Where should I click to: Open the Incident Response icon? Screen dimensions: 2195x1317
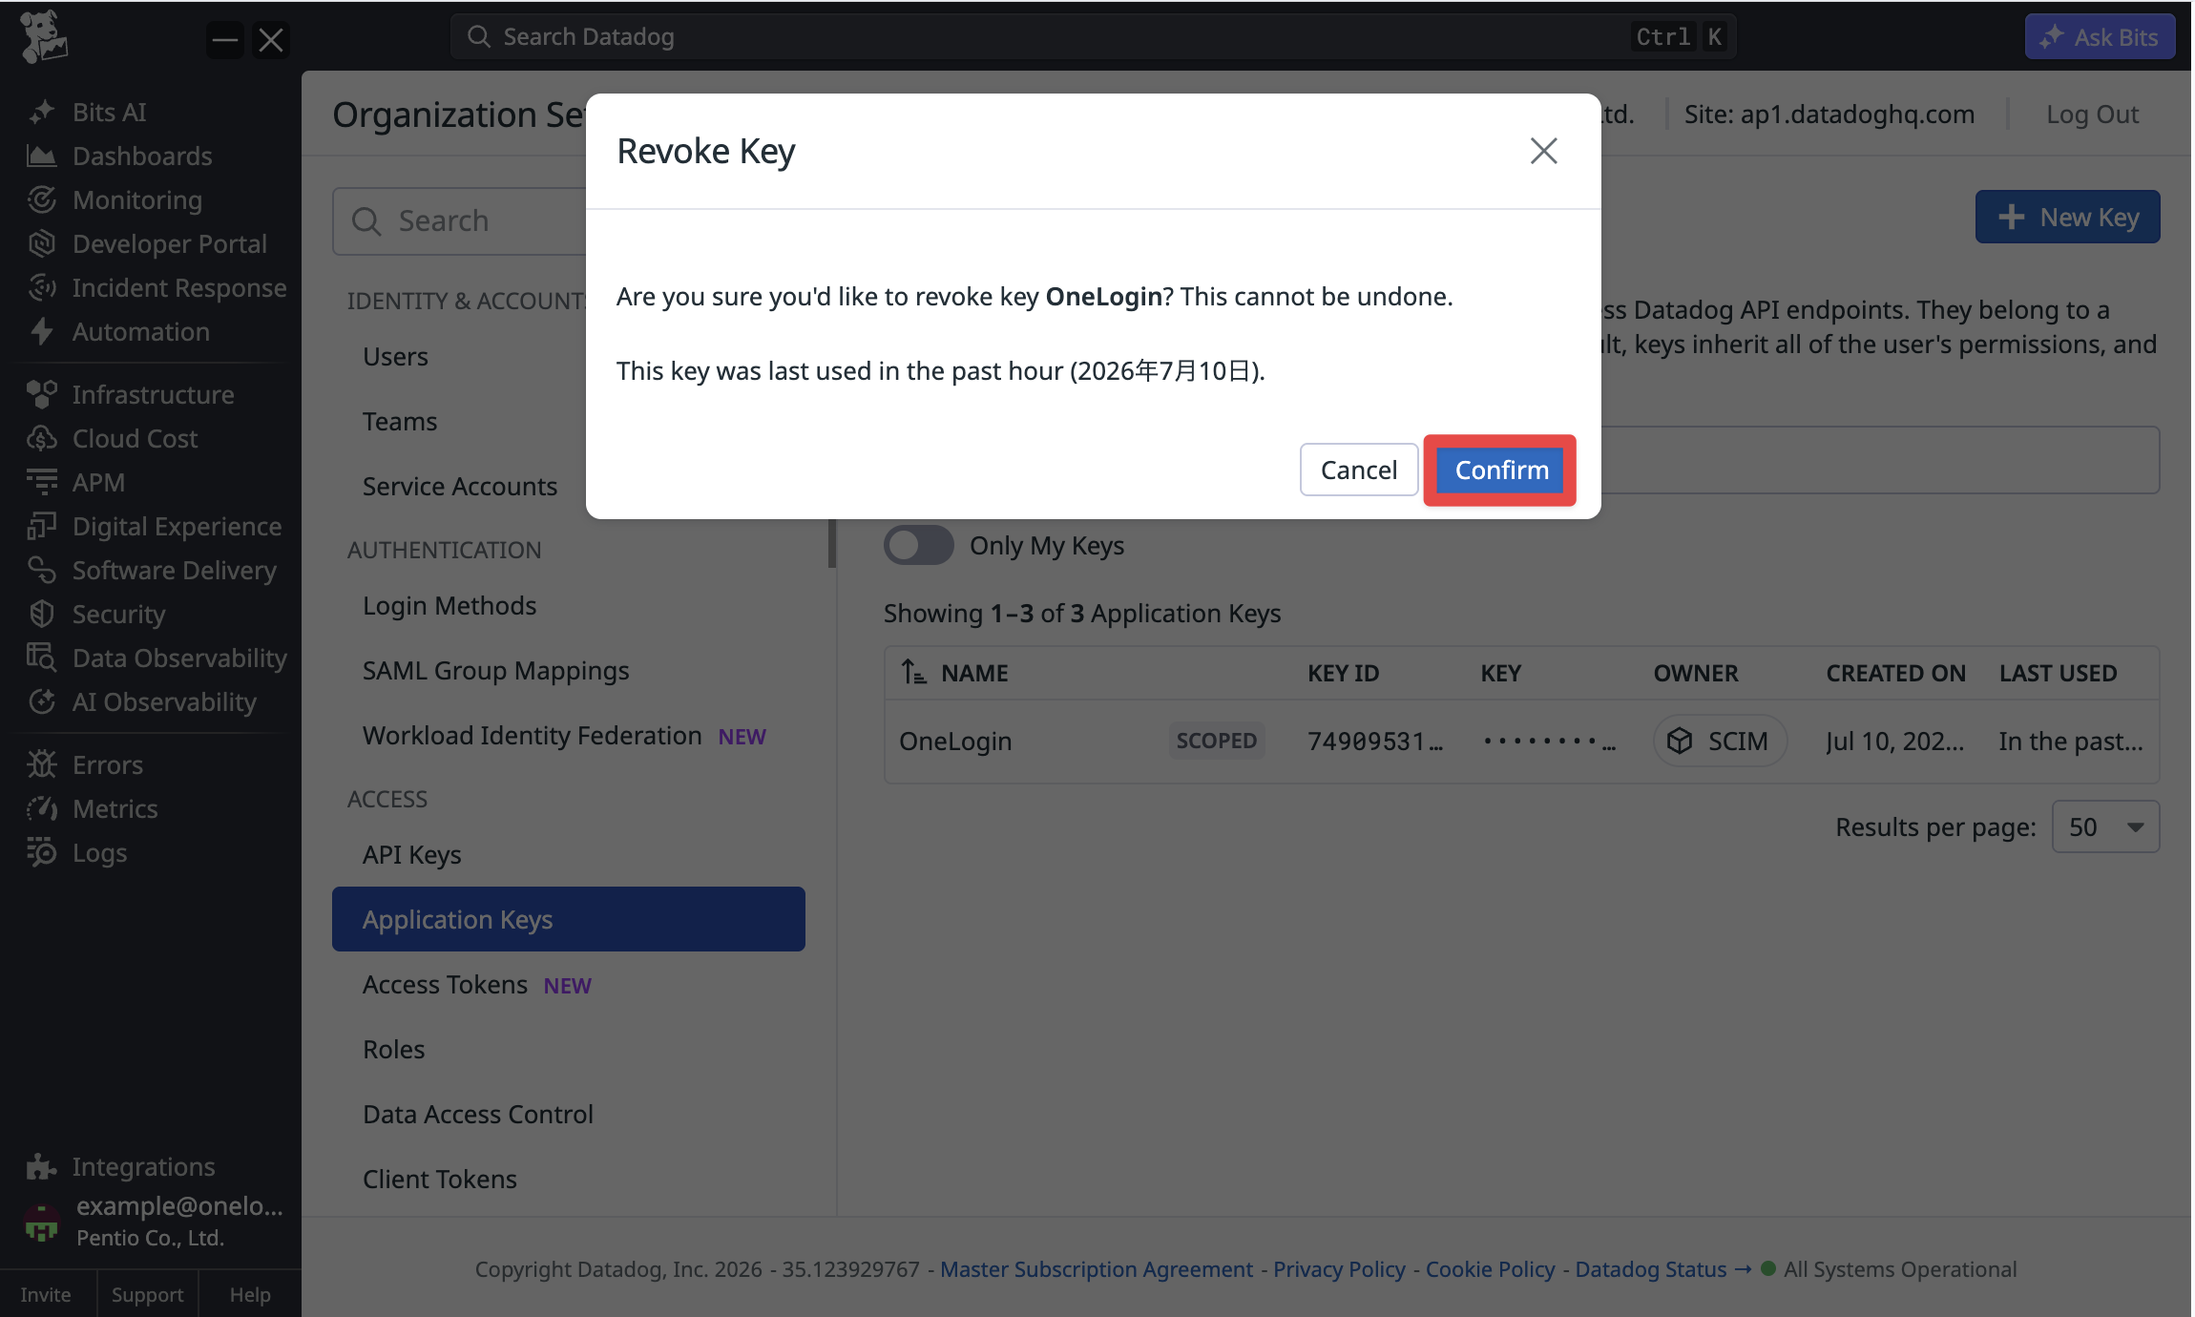[x=41, y=287]
